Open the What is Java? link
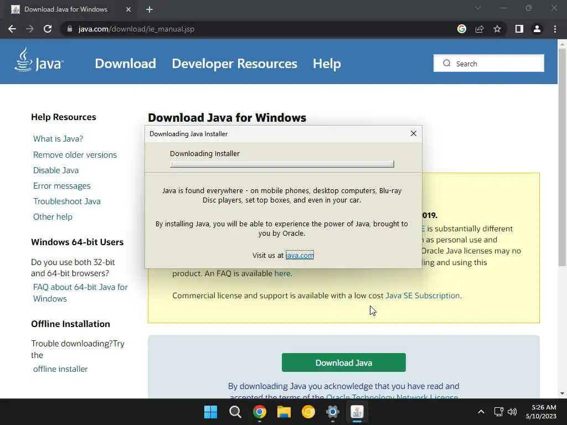The image size is (567, 425). (58, 139)
